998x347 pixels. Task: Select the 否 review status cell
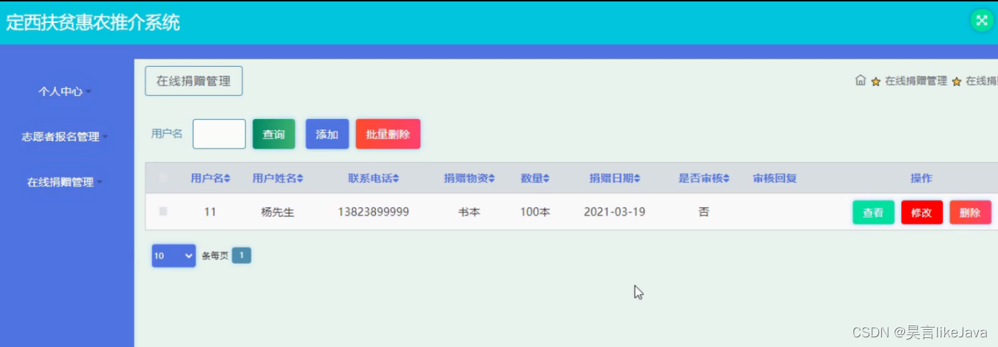click(x=704, y=212)
